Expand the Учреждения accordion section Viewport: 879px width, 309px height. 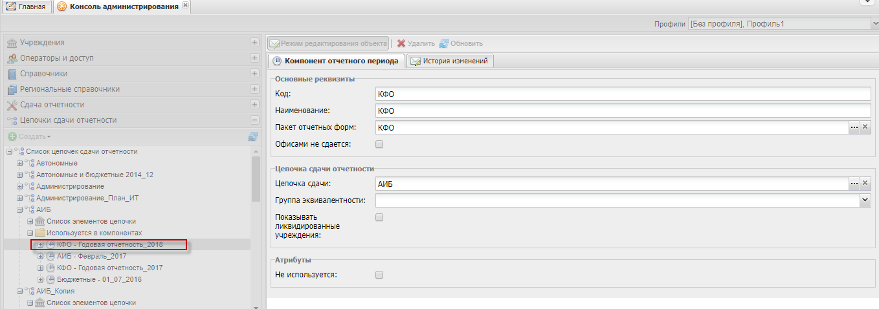coord(254,43)
